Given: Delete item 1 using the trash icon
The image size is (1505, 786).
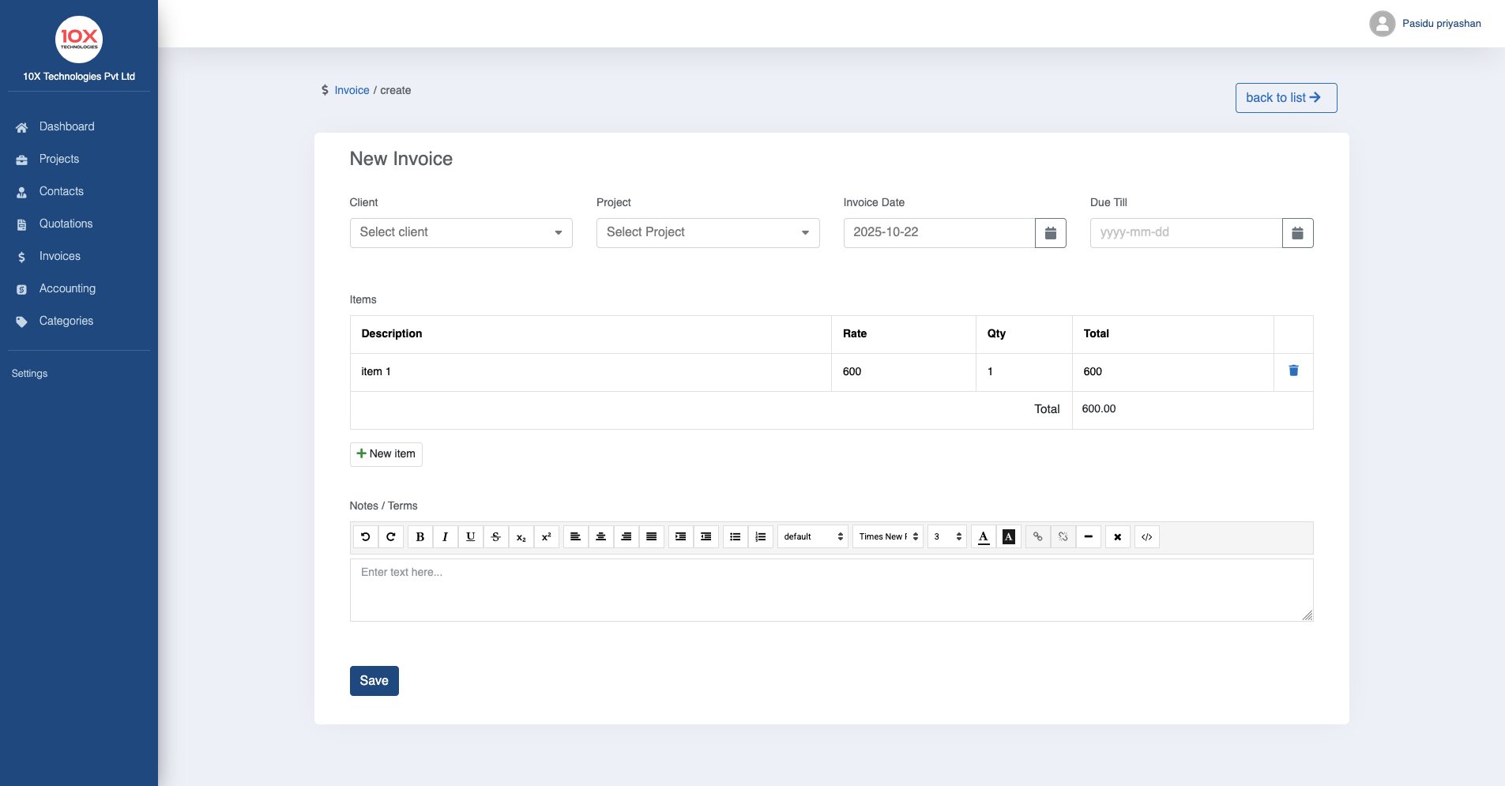Looking at the screenshot, I should click(1292, 370).
